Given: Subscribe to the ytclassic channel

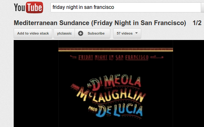Looking at the screenshot, I should [x=92, y=33].
